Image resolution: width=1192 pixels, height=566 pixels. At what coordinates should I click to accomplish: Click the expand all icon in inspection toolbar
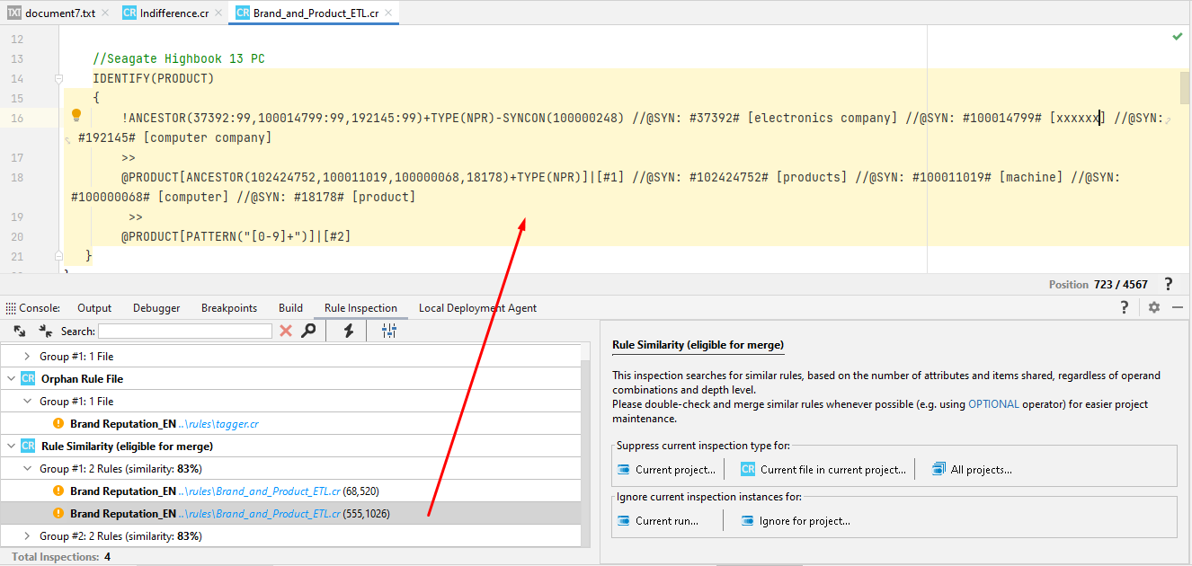pyautogui.click(x=20, y=332)
